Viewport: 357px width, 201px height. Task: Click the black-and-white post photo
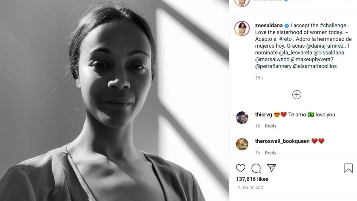click(115, 100)
